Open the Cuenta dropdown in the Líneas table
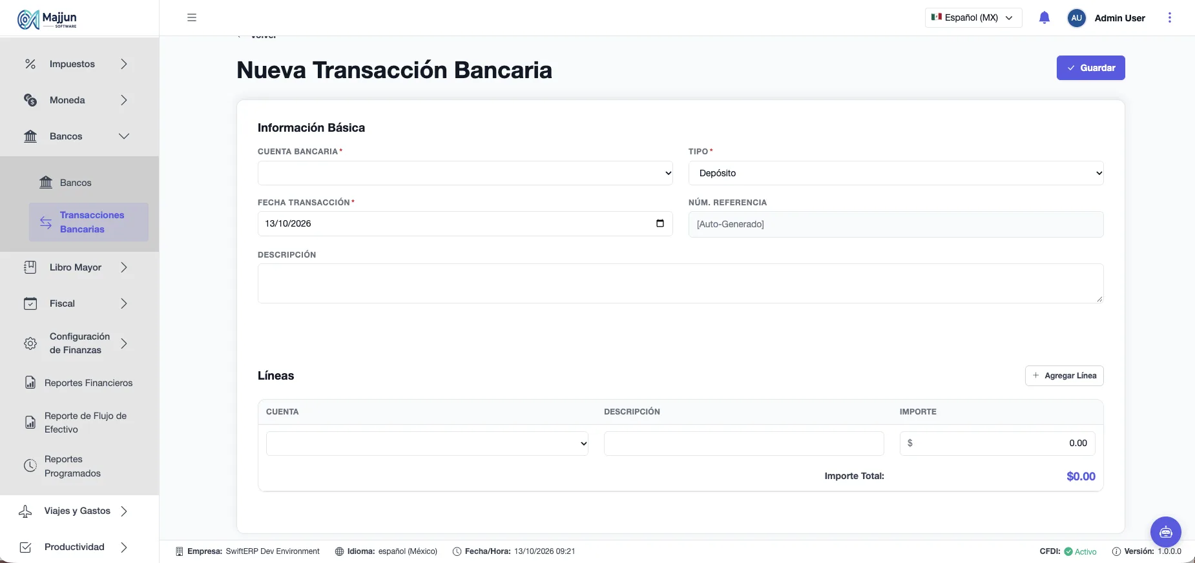This screenshot has height=563, width=1195. (427, 444)
